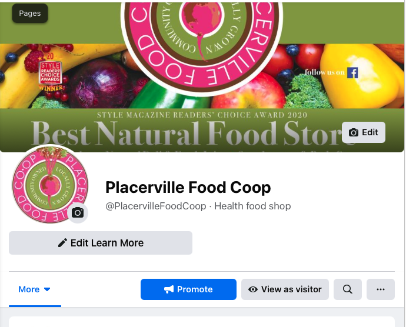Select the More tab

[x=35, y=289]
